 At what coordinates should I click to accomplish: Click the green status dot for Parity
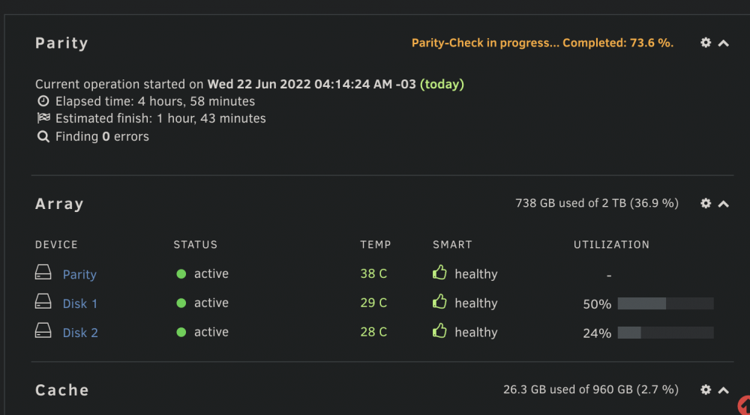click(181, 274)
